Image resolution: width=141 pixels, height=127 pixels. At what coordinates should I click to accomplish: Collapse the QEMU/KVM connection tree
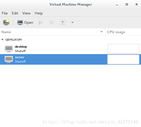3,40
